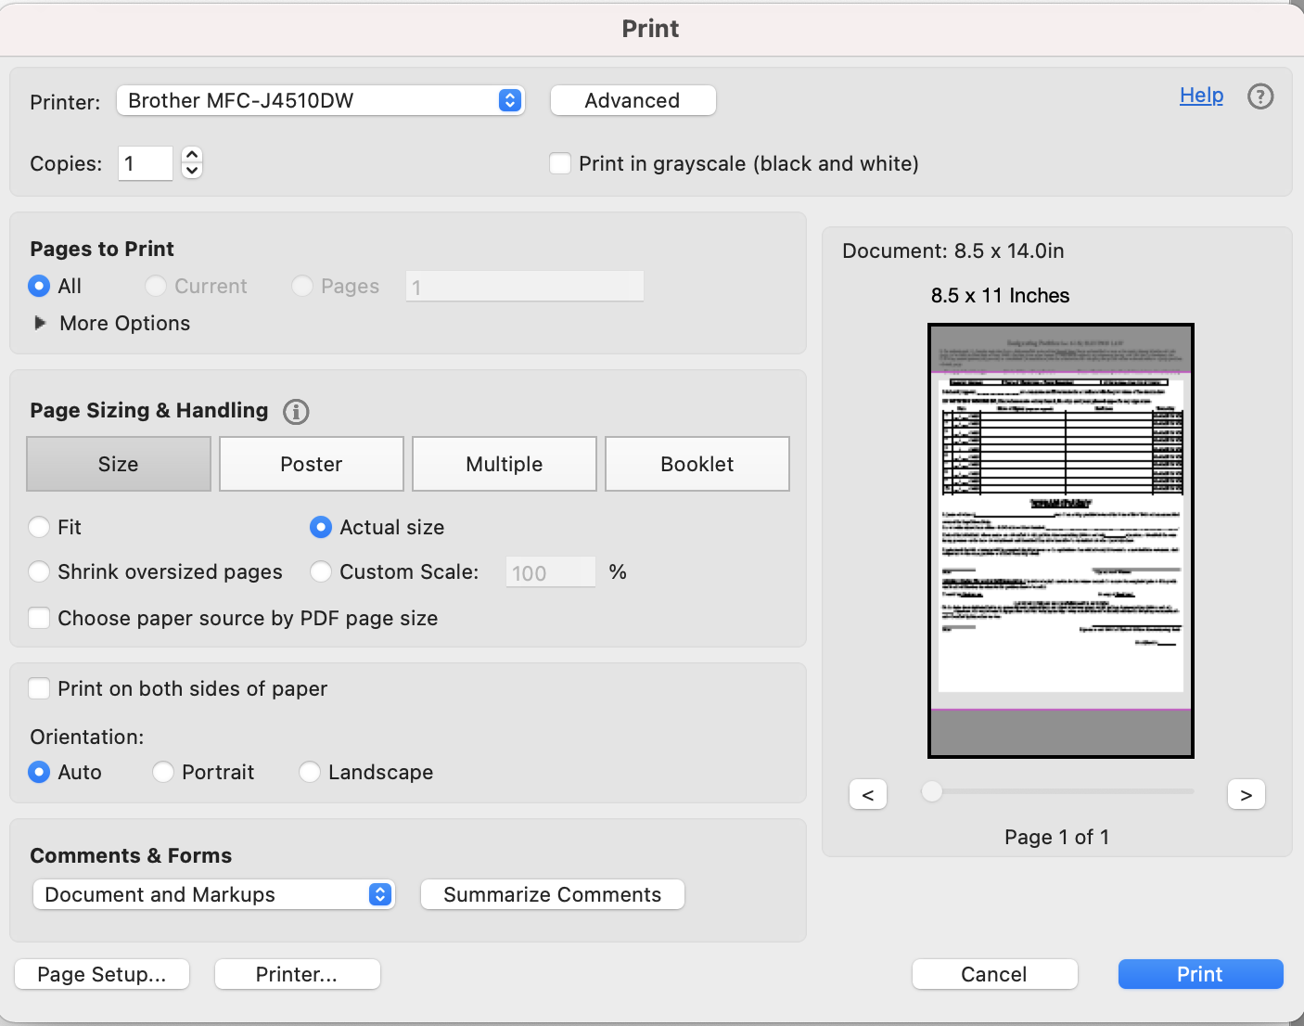Click the blue Print button
The image size is (1304, 1026).
coord(1200,974)
